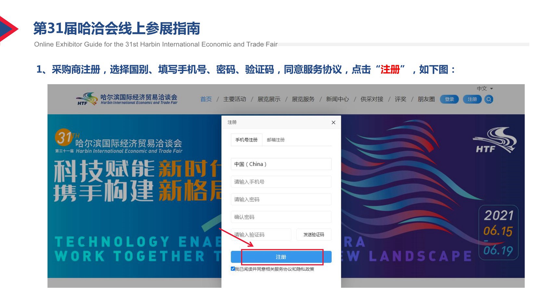Click the search magnifier icon
The image size is (546, 307).
tap(489, 99)
